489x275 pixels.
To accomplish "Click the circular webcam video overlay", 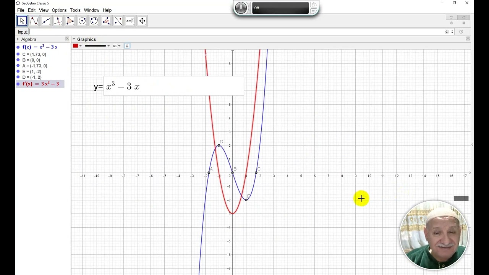I will tap(434, 235).
